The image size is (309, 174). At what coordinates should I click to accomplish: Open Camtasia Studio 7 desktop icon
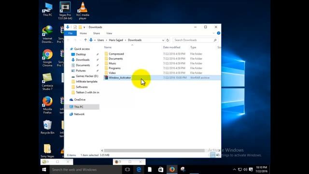[47, 82]
